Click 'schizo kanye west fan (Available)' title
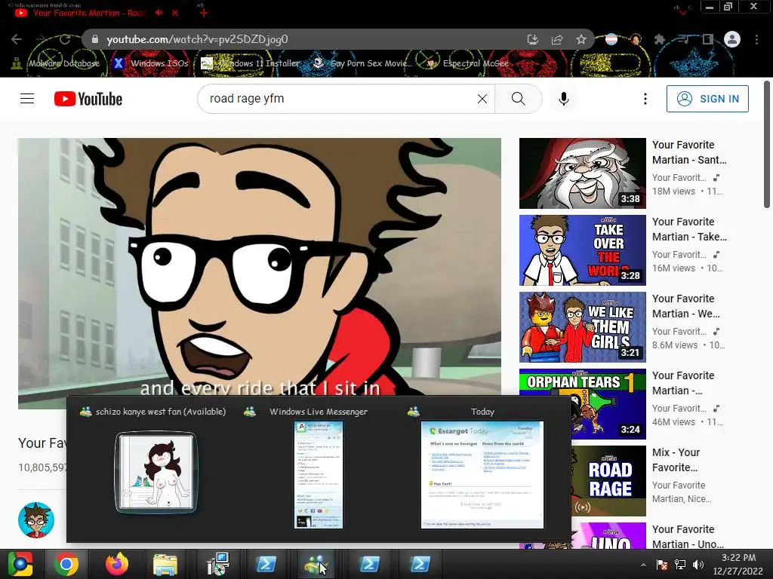The height and width of the screenshot is (579, 773). coord(160,412)
